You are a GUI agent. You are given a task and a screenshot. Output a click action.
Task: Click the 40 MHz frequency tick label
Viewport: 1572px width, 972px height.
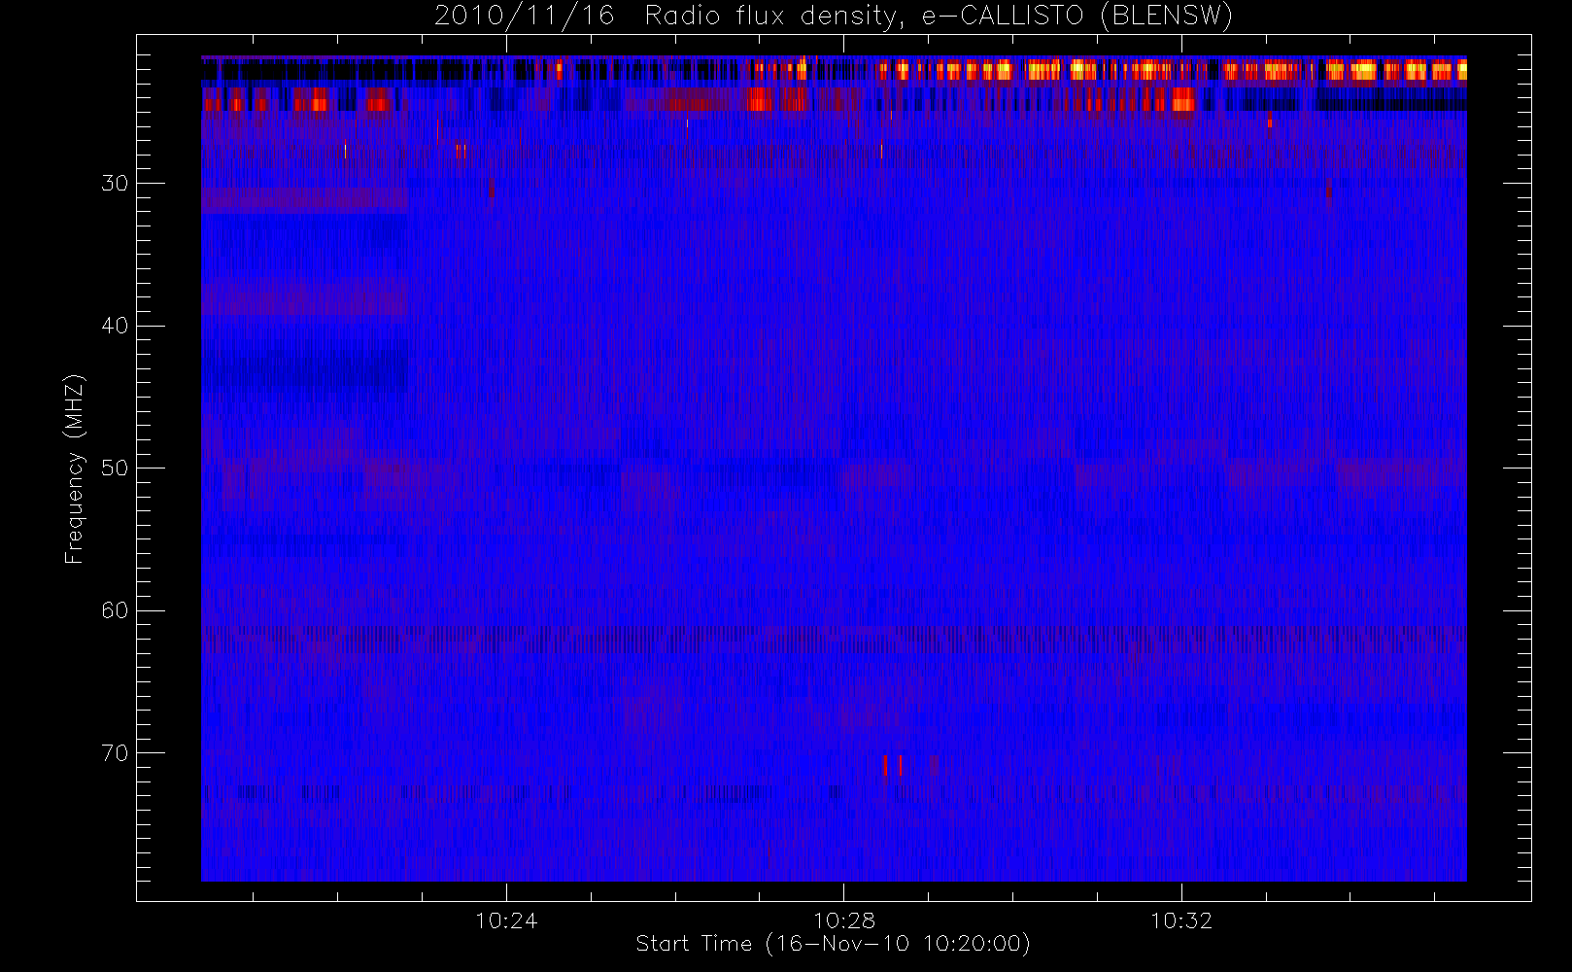pos(115,326)
